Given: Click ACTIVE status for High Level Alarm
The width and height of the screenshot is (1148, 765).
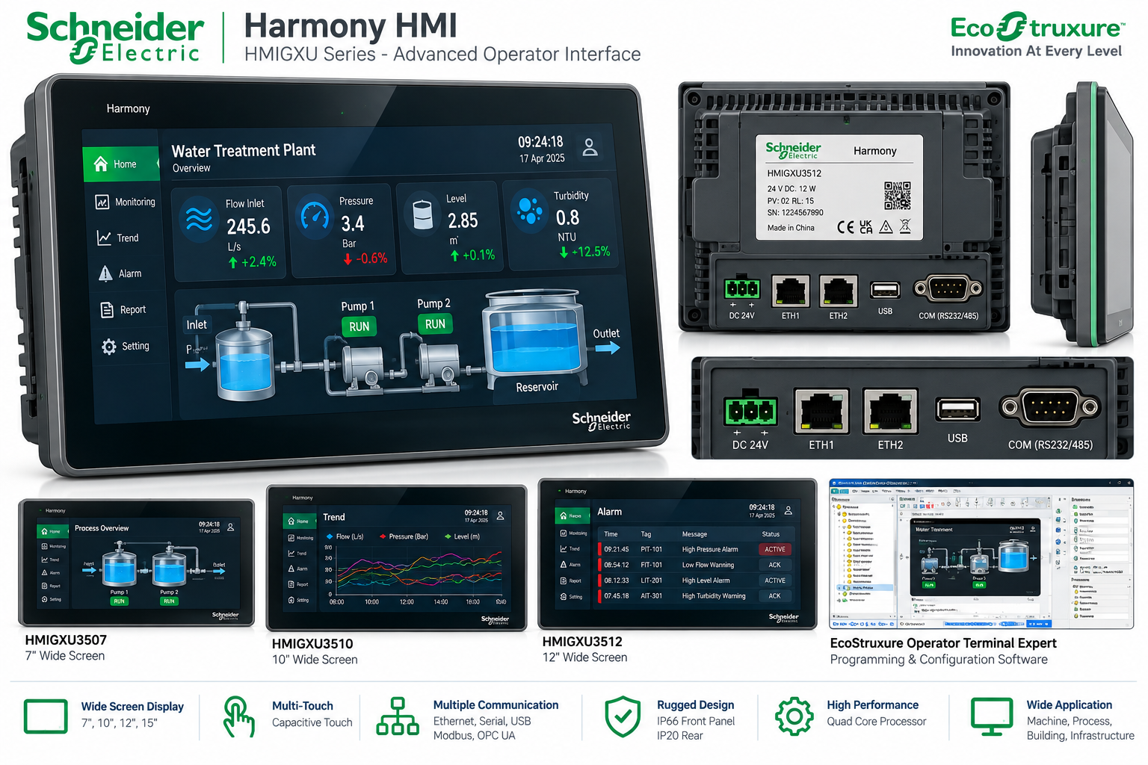Looking at the screenshot, I should click(775, 580).
